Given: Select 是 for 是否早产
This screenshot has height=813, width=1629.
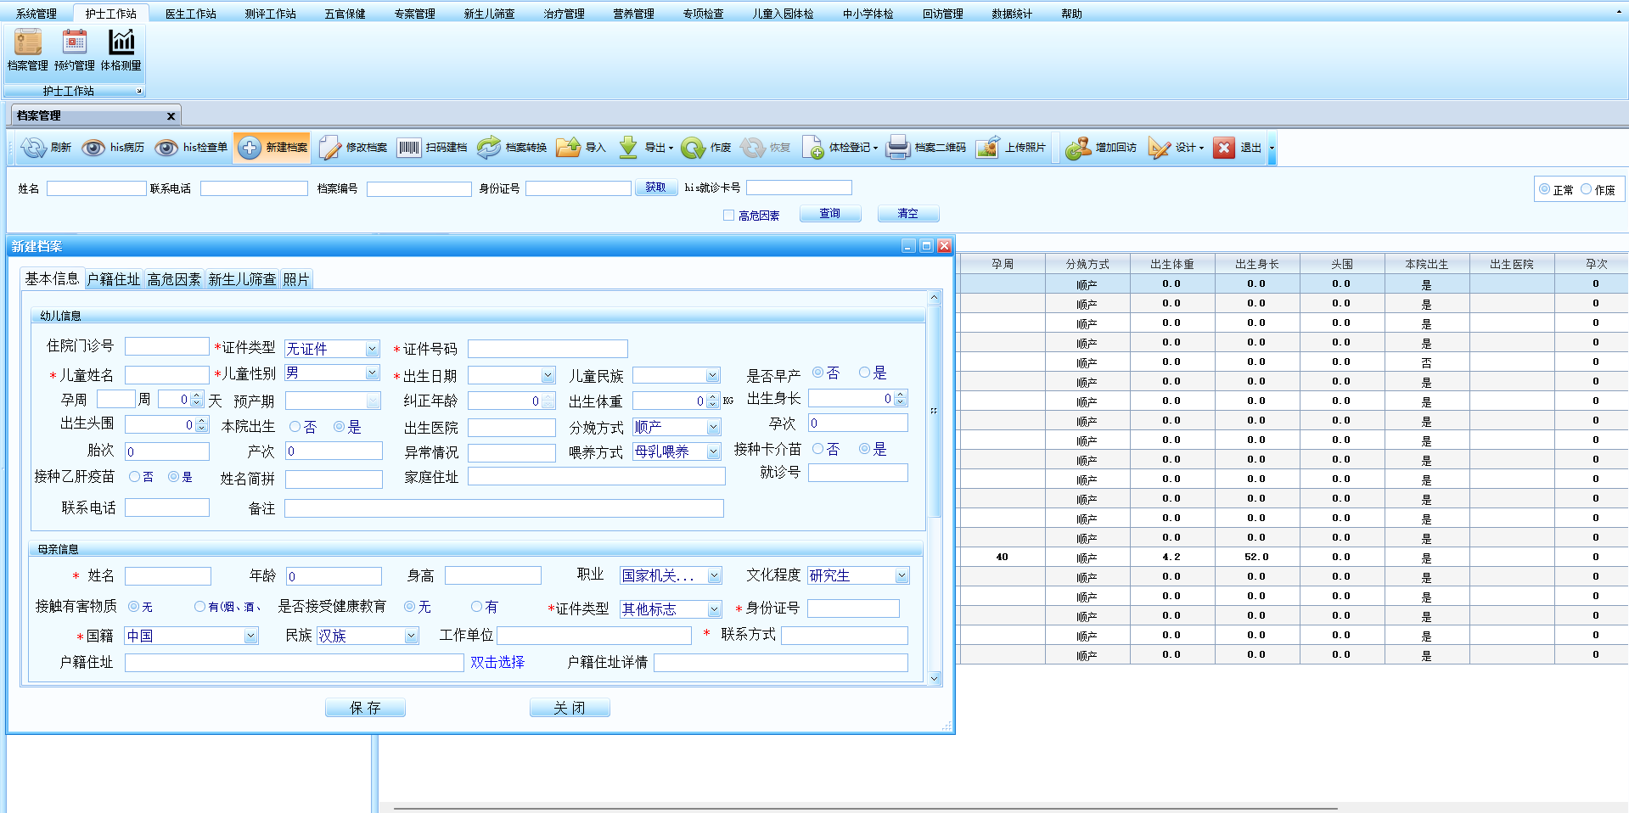Looking at the screenshot, I should [864, 373].
